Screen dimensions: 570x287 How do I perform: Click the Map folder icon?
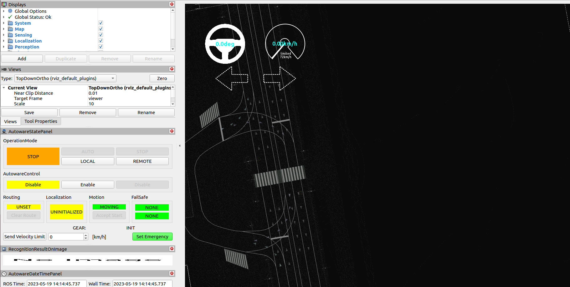pyautogui.click(x=10, y=29)
